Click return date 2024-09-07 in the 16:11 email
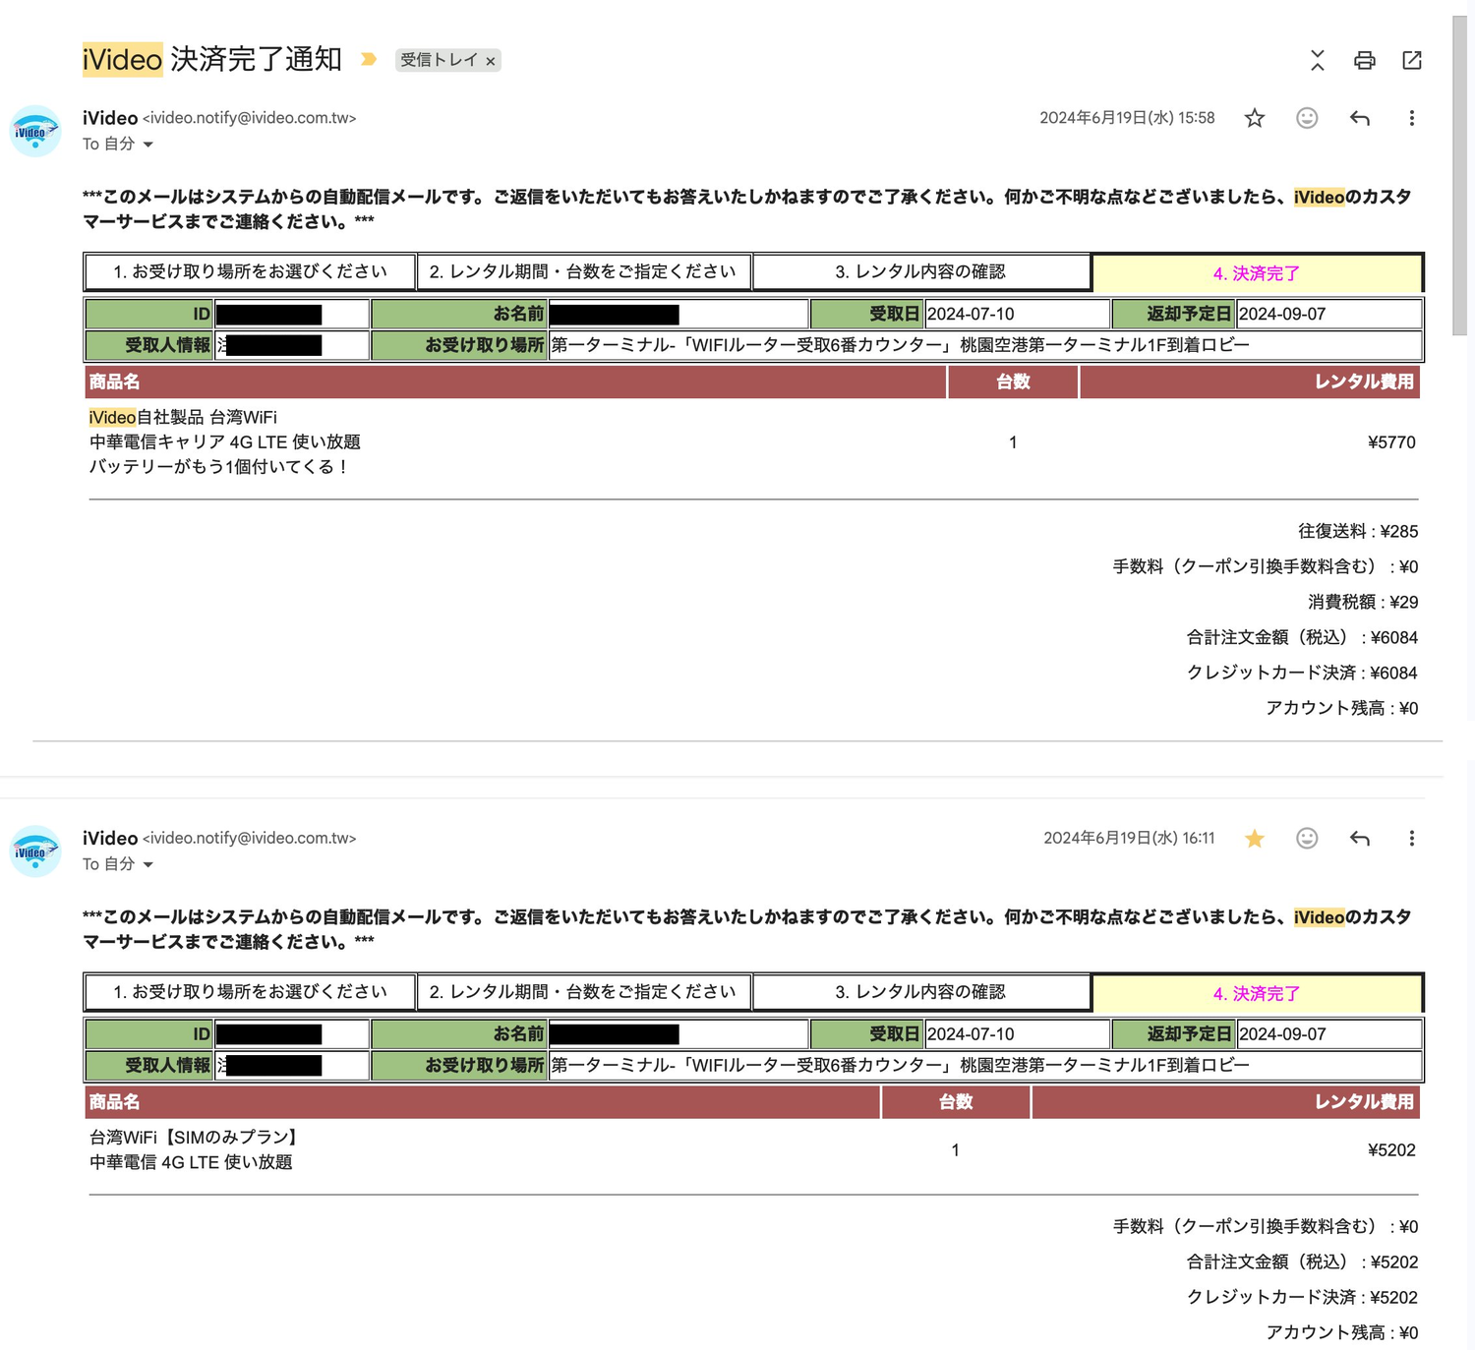The width and height of the screenshot is (1475, 1350). (1282, 1034)
